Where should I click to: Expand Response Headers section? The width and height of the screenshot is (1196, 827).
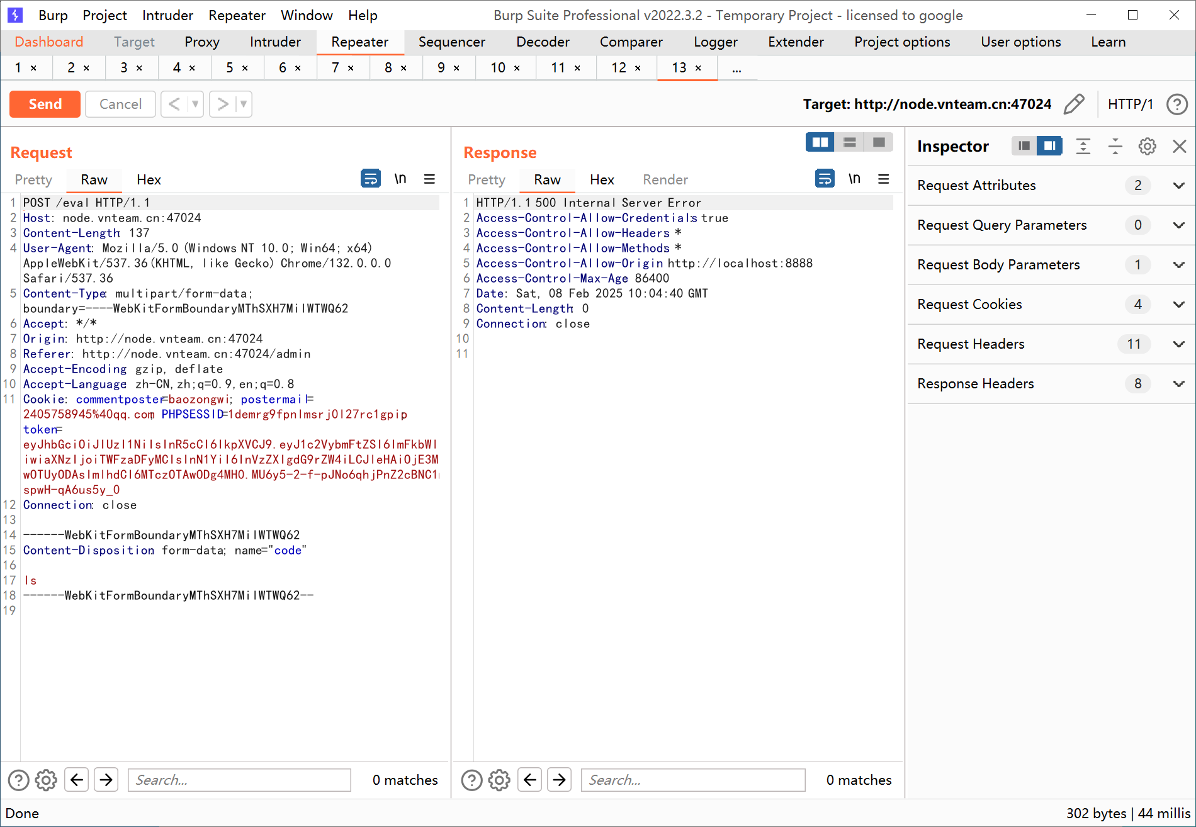1178,384
